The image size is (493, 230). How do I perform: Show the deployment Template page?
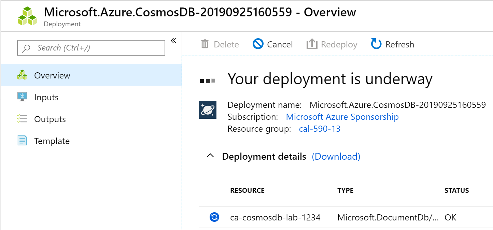[x=52, y=141]
